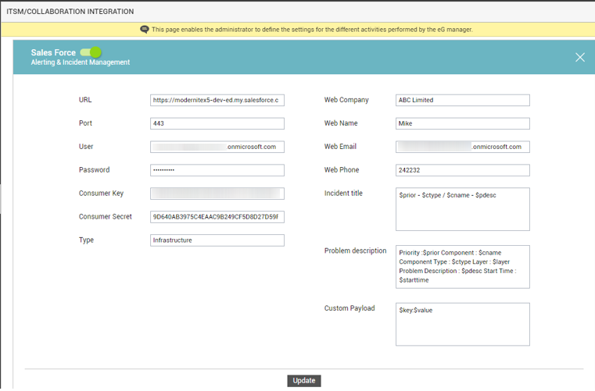Click the yellow banner administrator message
Screen dimensions: 595x391
pyautogui.click(x=312, y=30)
